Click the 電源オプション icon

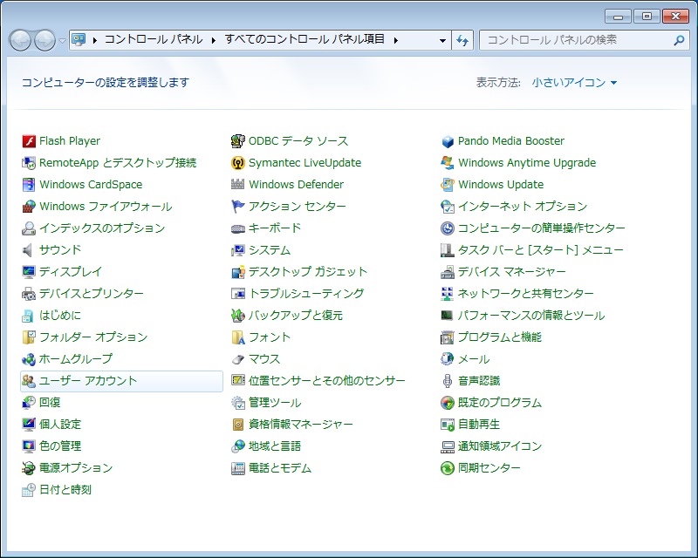coord(29,468)
